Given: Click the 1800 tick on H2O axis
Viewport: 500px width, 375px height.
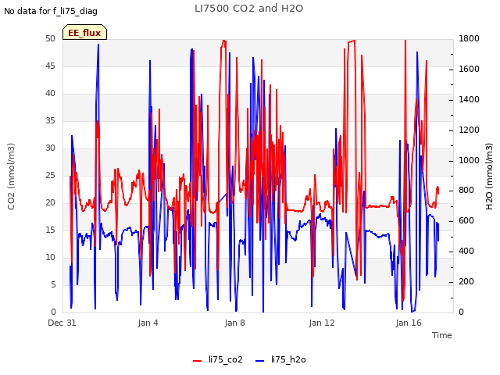Looking at the screenshot, I should (x=469, y=38).
